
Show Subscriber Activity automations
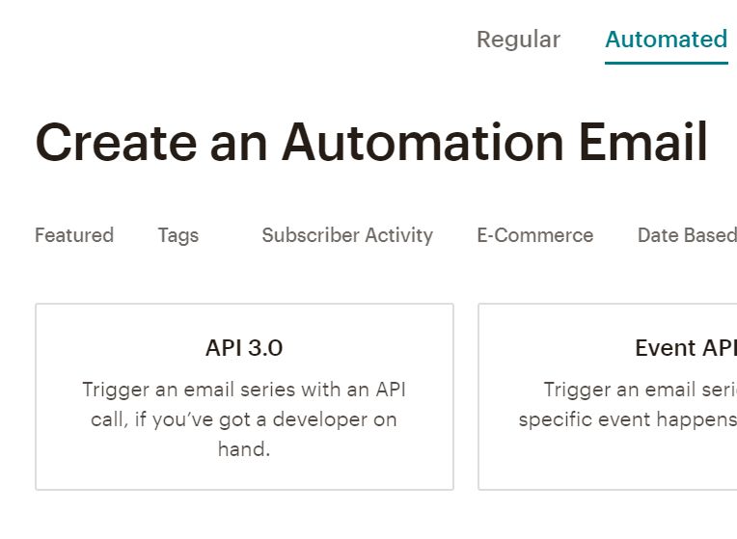347,235
